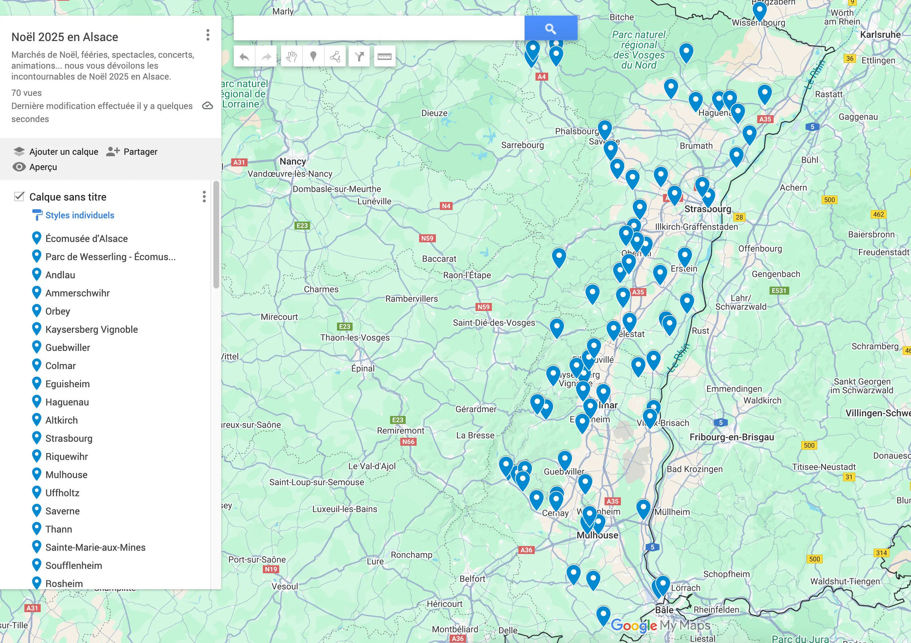Uncheck the Calque sans titre layer checkbox

19,197
